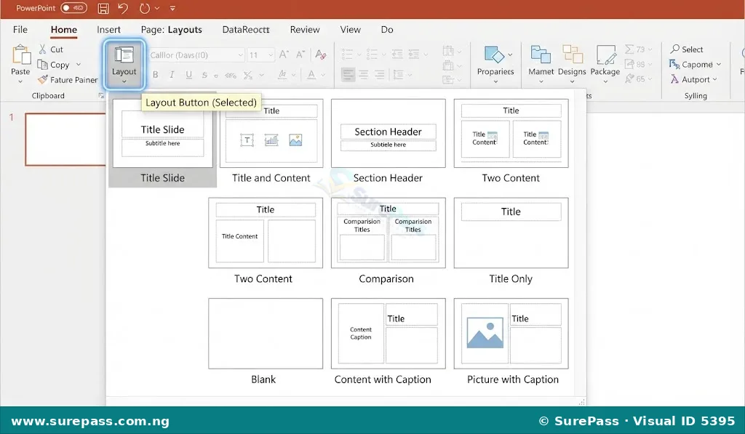Screen dimensions: 745x434
Task: Switch to the Insert tab
Action: (108, 29)
